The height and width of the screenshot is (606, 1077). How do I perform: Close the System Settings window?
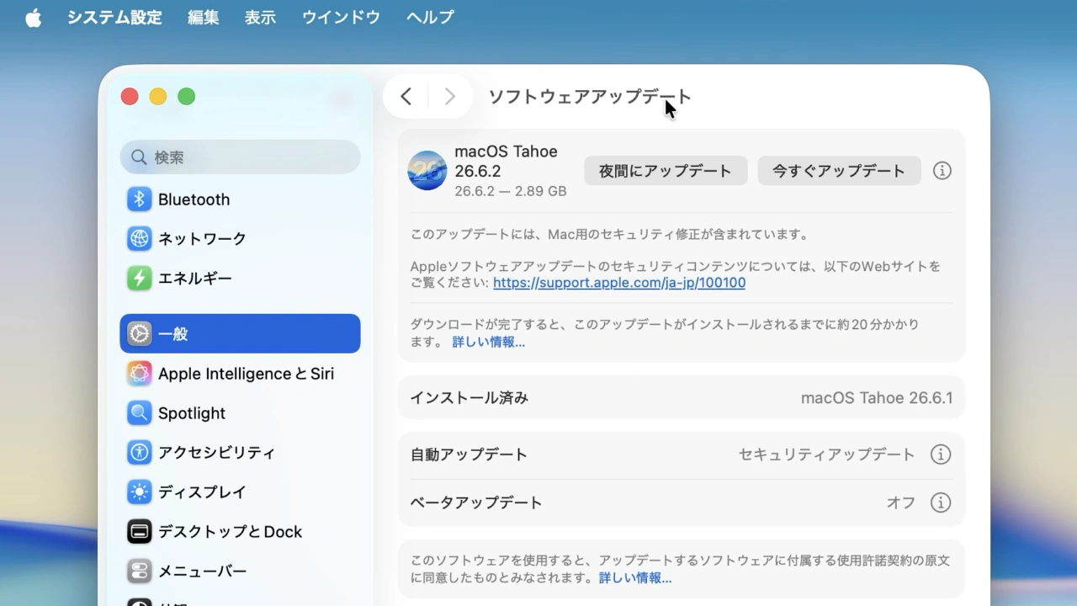point(130,97)
